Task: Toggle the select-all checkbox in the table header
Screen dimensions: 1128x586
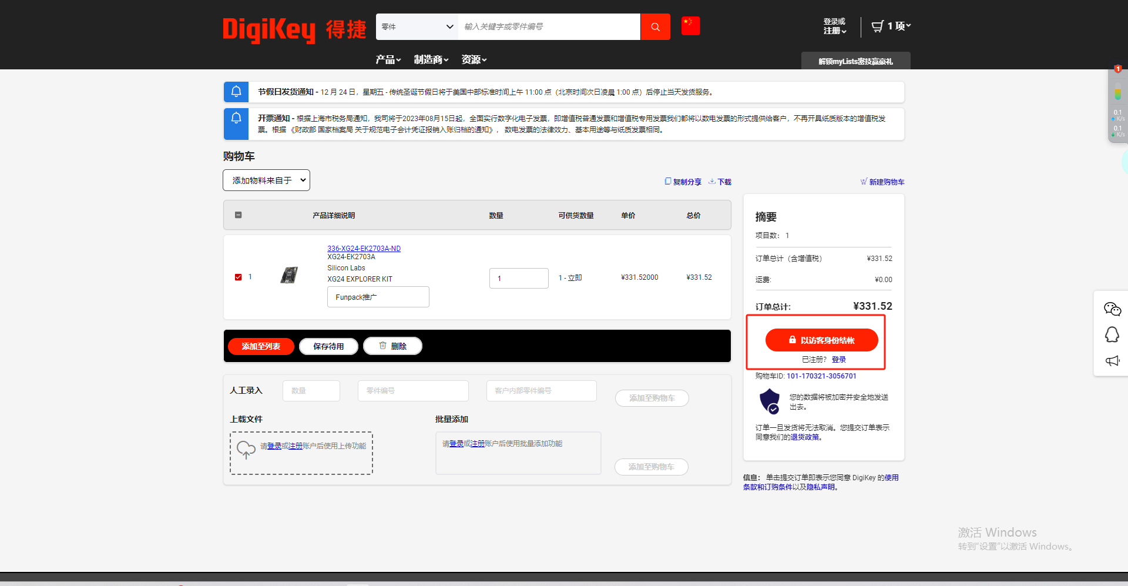Action: [x=238, y=215]
